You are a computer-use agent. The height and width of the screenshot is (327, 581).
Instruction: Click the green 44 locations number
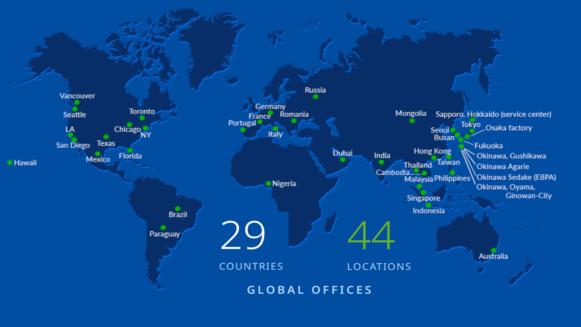pyautogui.click(x=371, y=235)
